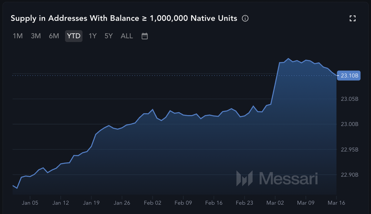The width and height of the screenshot is (371, 214).
Task: Click the Feb 23 x-axis label
Action: click(x=244, y=203)
